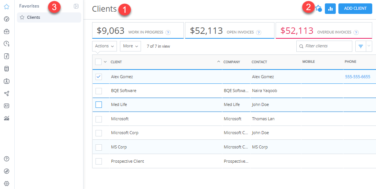The height and width of the screenshot is (189, 376).
Task: Open Clients in the Favorites list
Action: [x=49, y=17]
